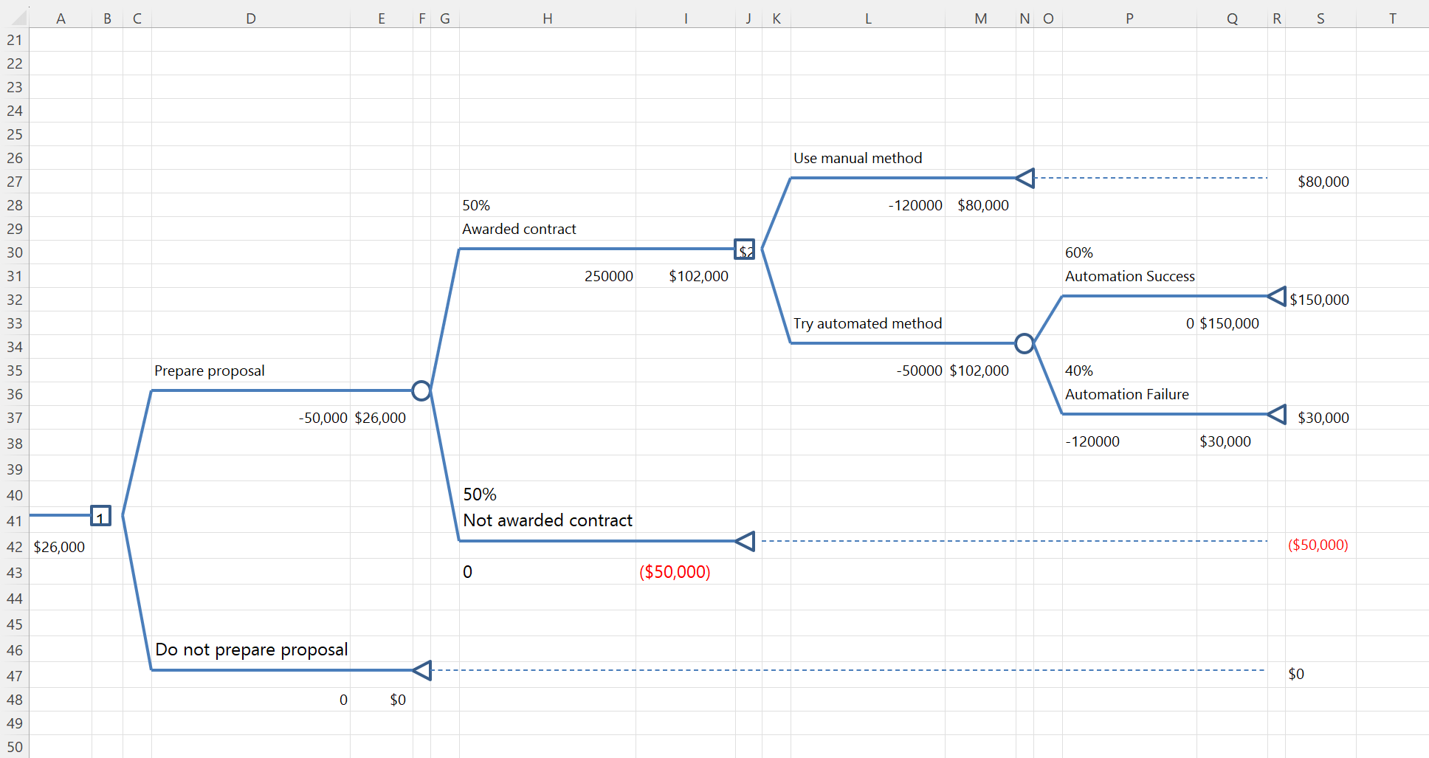The width and height of the screenshot is (1429, 758).
Task: Click the Use manual method branch label
Action: 857,158
